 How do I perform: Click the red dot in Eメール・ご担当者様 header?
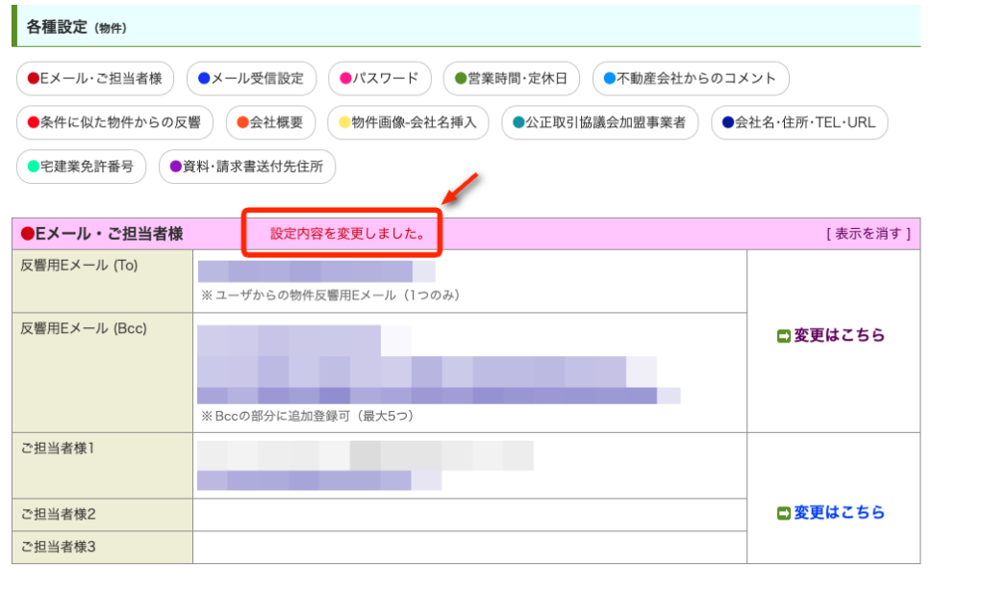(x=28, y=234)
